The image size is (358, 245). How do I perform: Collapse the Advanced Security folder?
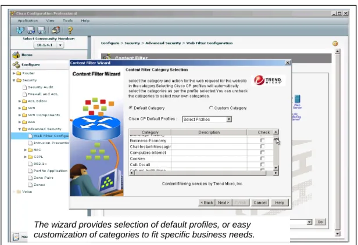click(20, 129)
